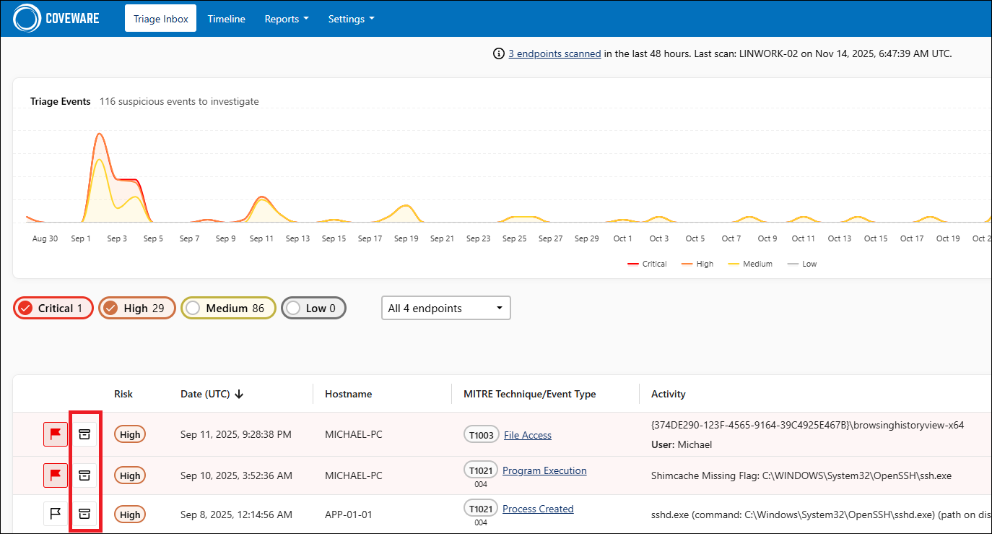Screen dimensions: 992x534
Task: Toggle the Critical risk filter
Action: [x=53, y=308]
